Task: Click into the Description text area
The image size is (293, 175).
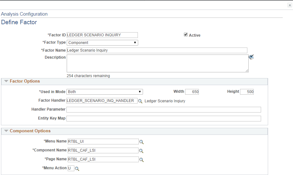Action: coord(158,63)
